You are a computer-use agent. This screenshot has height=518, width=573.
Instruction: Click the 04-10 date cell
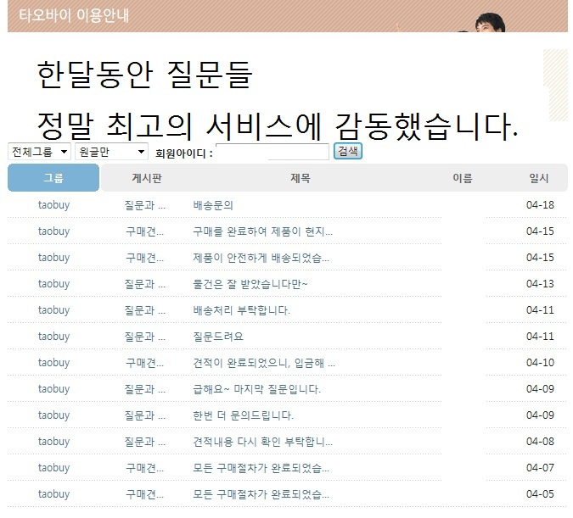click(x=540, y=363)
